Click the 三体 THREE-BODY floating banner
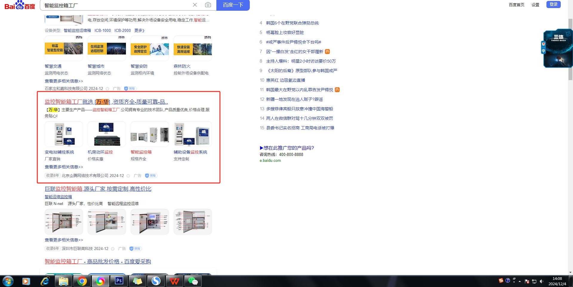 point(558,48)
